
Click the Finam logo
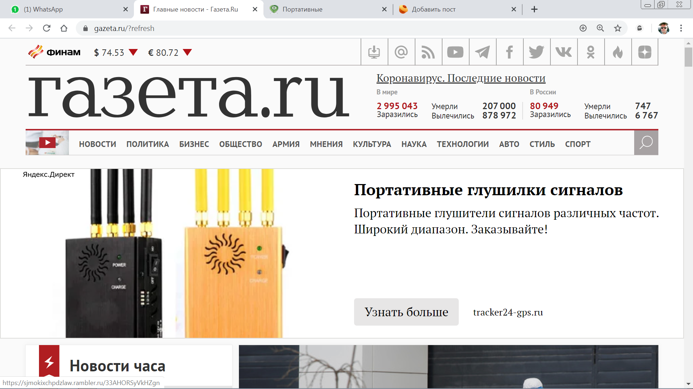pyautogui.click(x=55, y=52)
